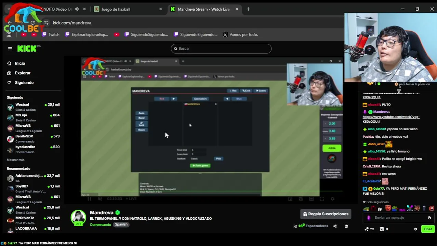Open the Vamos por todo X bookmark
This screenshot has height=246, width=437.
(x=240, y=35)
